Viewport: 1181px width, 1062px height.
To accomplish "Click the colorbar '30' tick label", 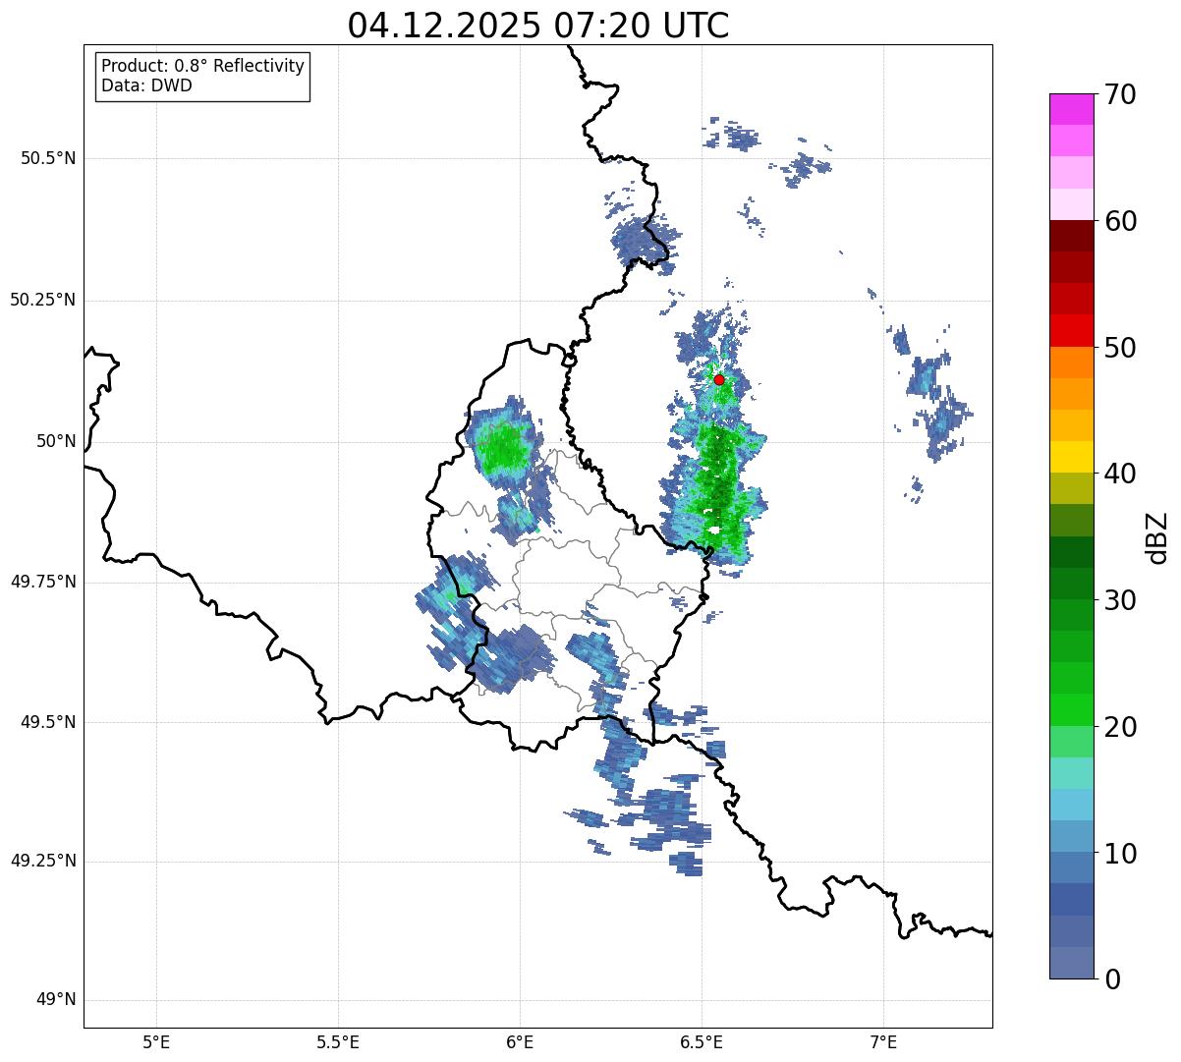I will pyautogui.click(x=1120, y=600).
